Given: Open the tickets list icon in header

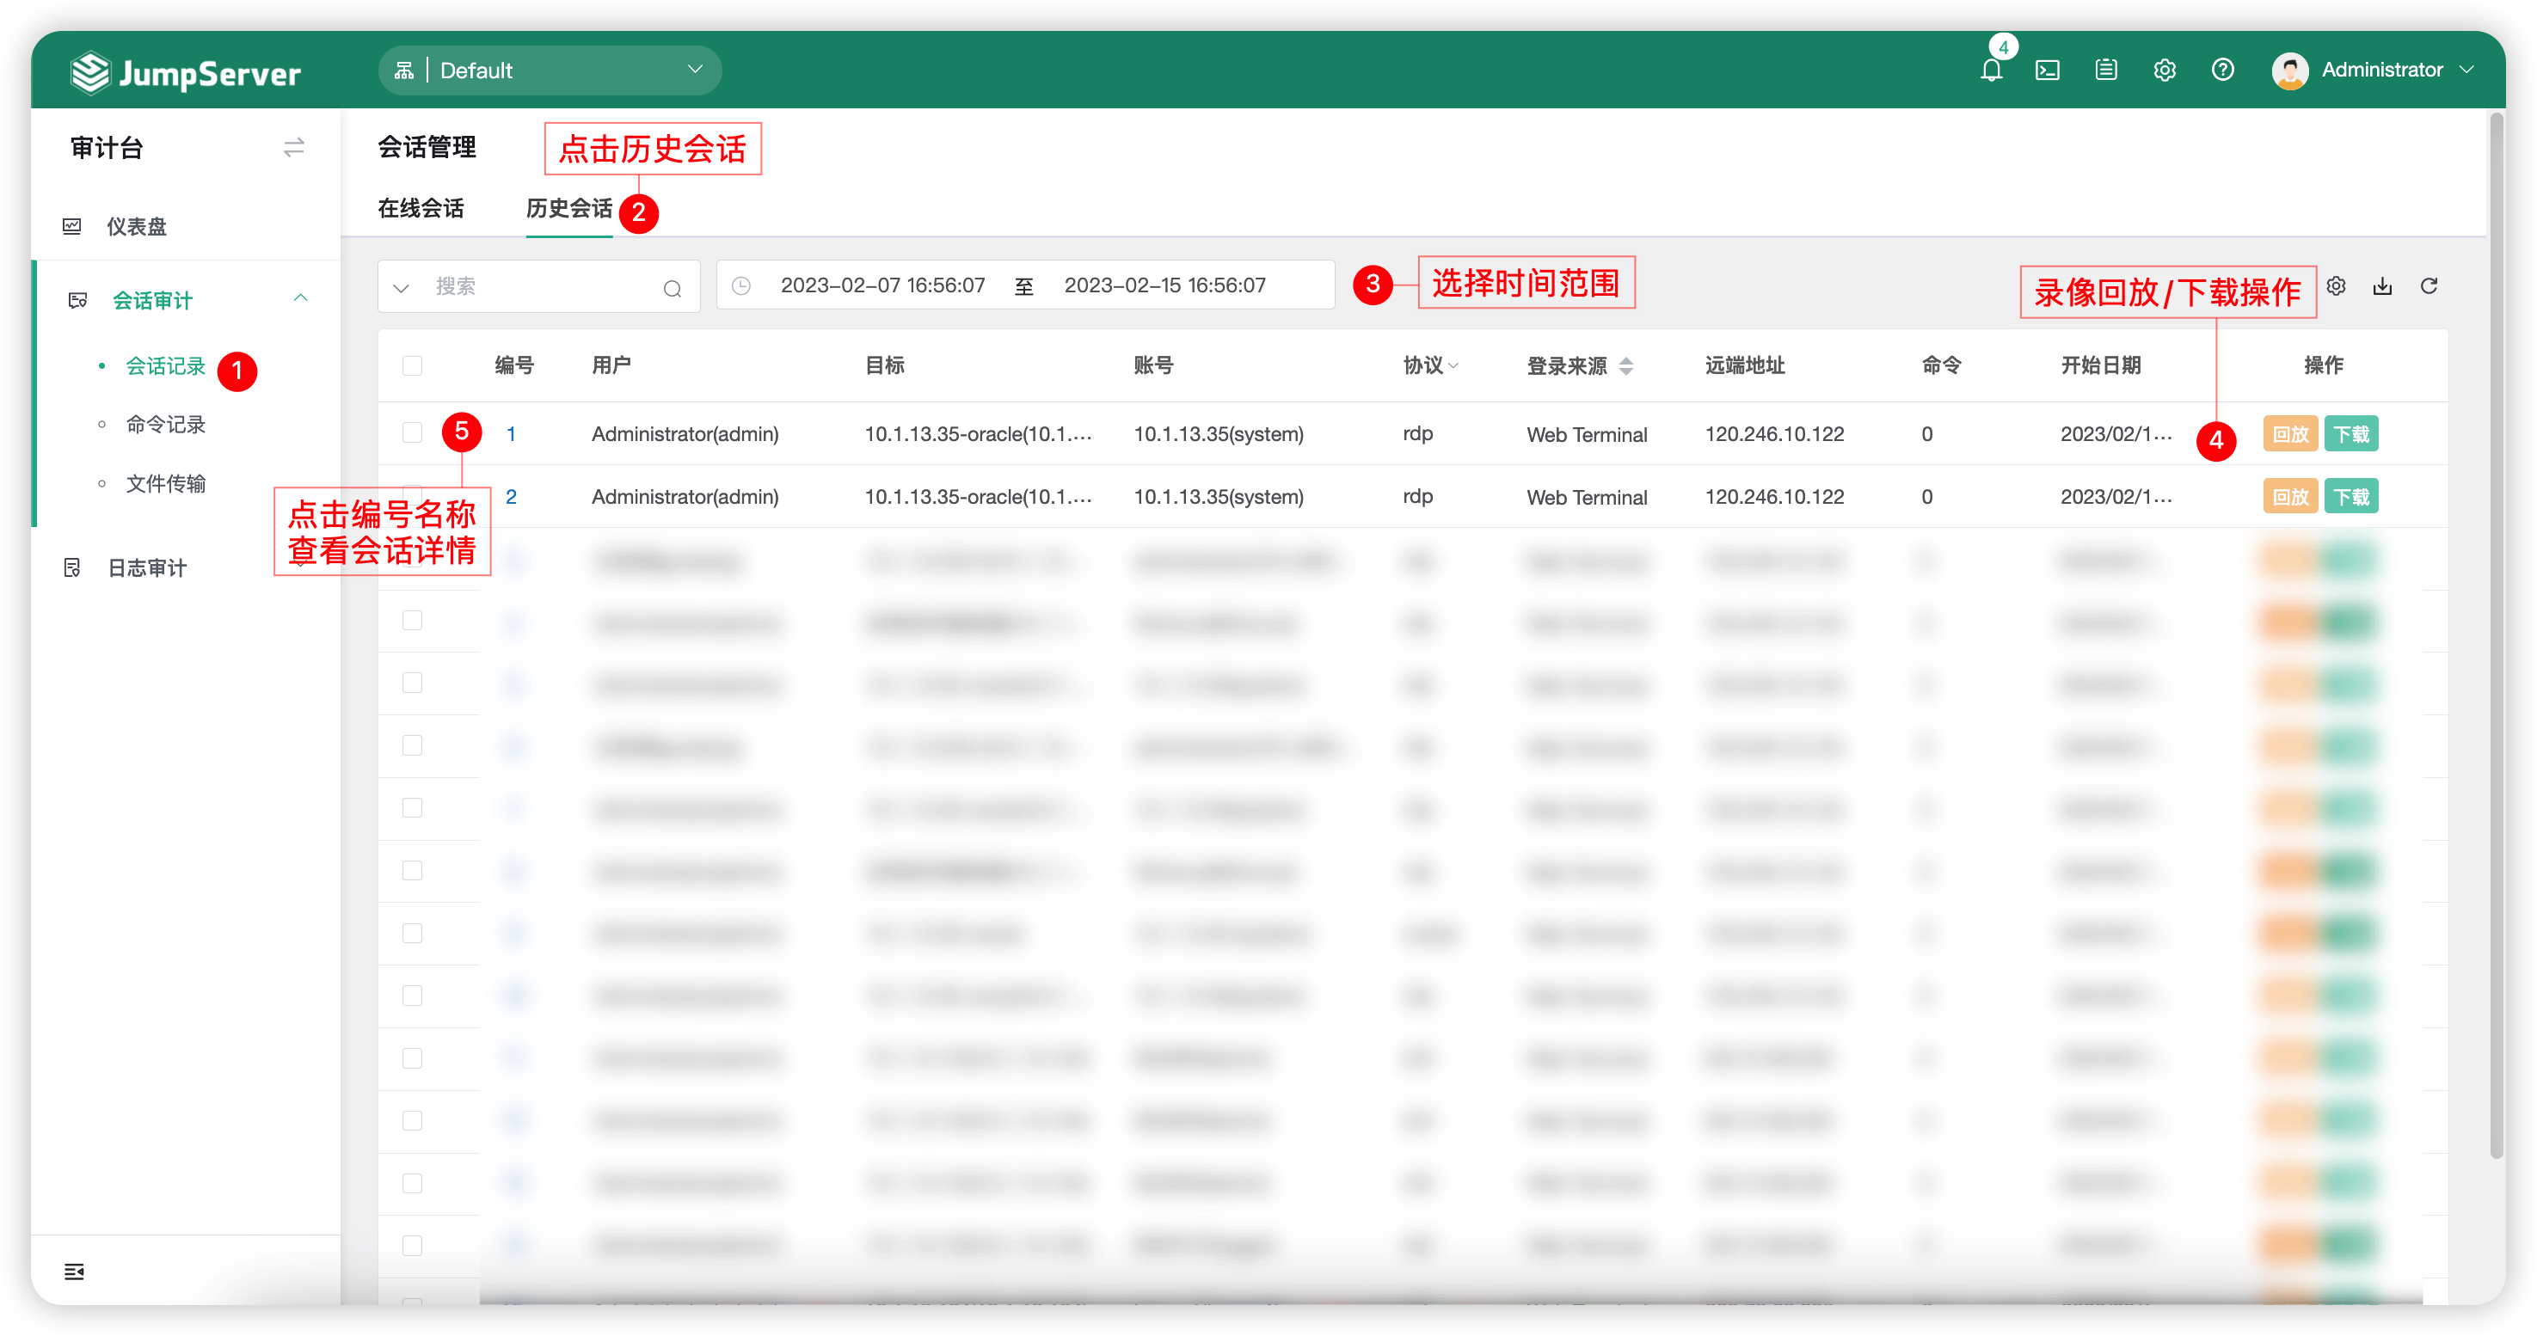Looking at the screenshot, I should 2105,70.
